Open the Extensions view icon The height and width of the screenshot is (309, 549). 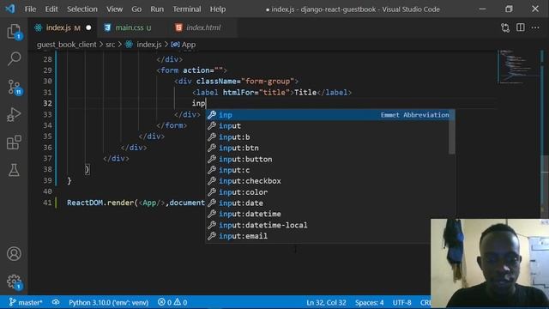(14, 142)
